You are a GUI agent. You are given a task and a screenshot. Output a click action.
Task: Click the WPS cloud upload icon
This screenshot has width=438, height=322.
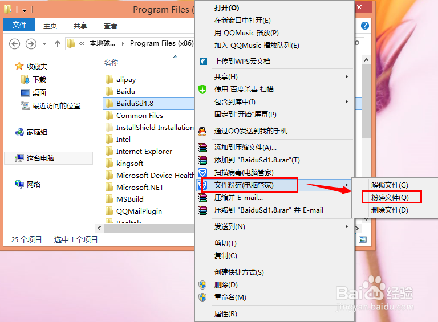[203, 61]
